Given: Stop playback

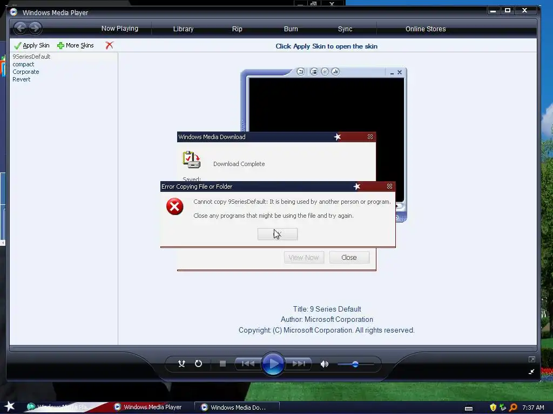Looking at the screenshot, I should pyautogui.click(x=222, y=364).
